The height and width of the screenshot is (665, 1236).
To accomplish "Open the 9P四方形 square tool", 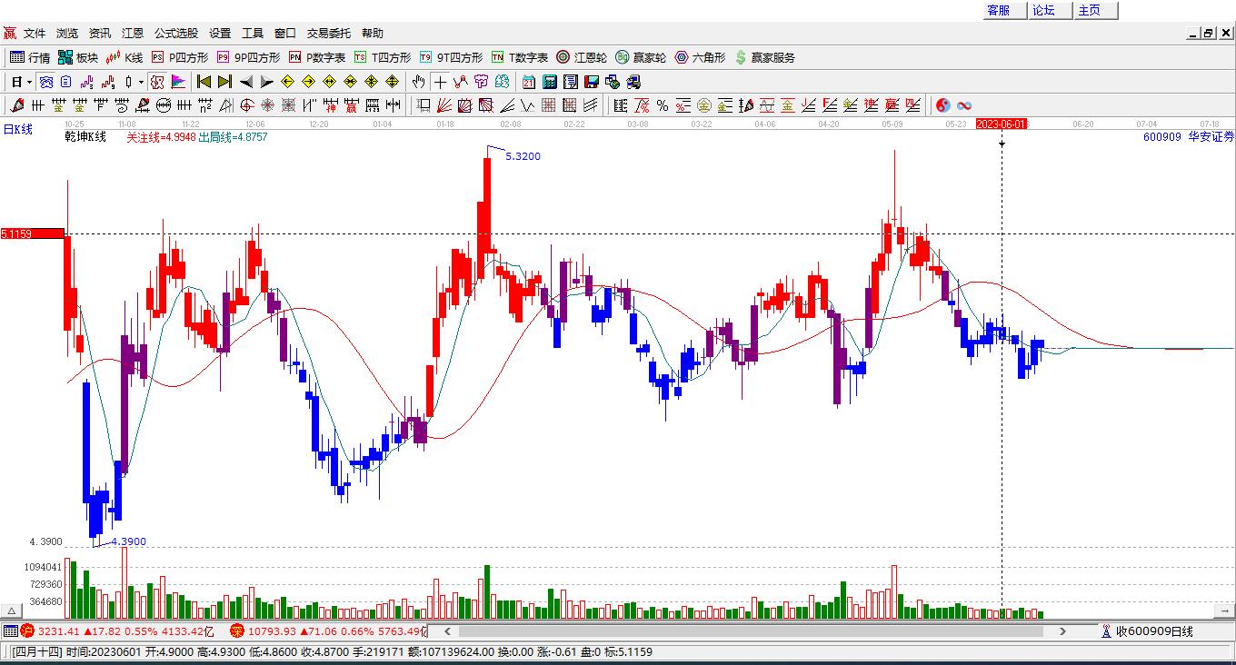I will pos(248,57).
